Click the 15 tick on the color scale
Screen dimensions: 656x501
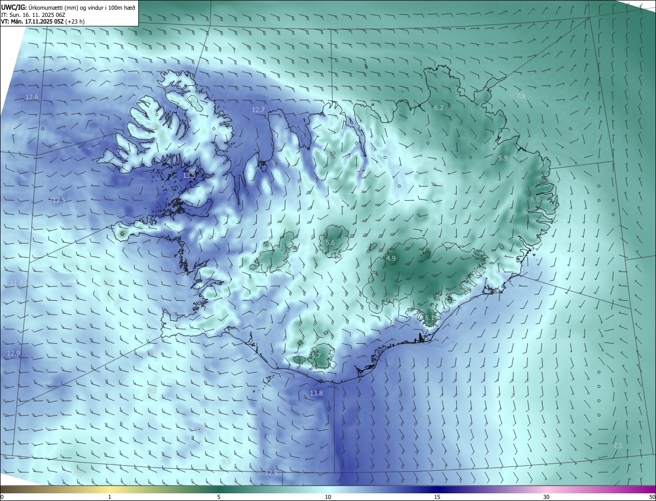tap(437, 497)
